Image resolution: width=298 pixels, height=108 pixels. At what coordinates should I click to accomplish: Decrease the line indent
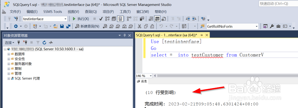pyautogui.click(x=188, y=19)
